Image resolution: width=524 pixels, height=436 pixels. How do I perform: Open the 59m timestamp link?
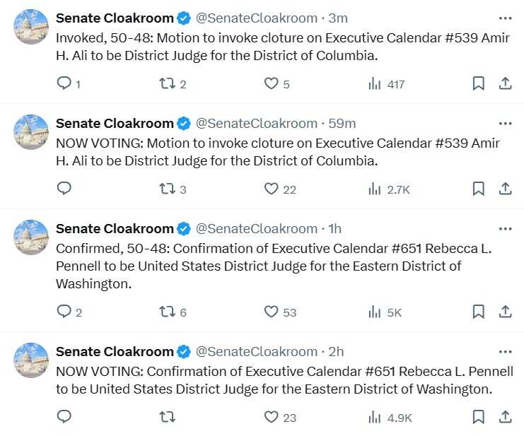[x=342, y=123]
